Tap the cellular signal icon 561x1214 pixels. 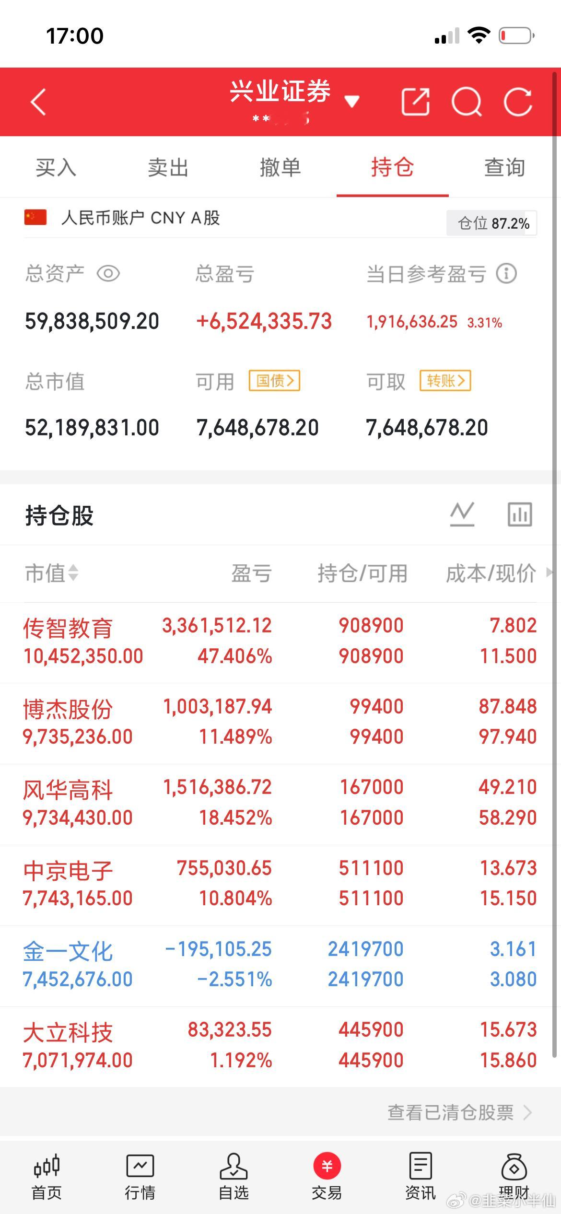447,36
